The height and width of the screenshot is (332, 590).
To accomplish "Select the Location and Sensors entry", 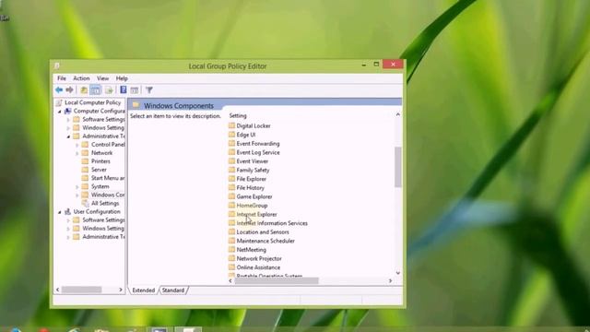I will tap(263, 231).
